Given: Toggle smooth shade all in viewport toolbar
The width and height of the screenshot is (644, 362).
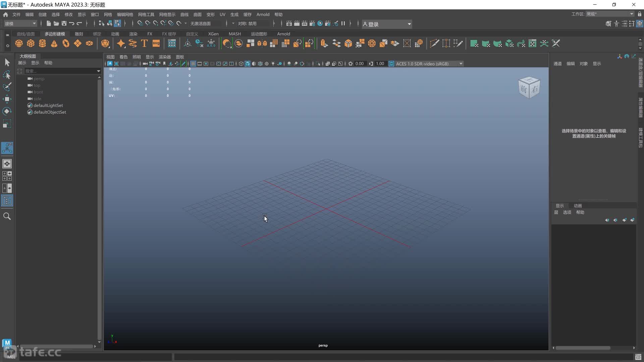Looking at the screenshot, I should (x=248, y=64).
